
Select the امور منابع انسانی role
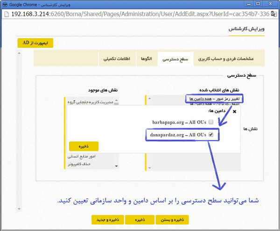[x=89, y=157]
